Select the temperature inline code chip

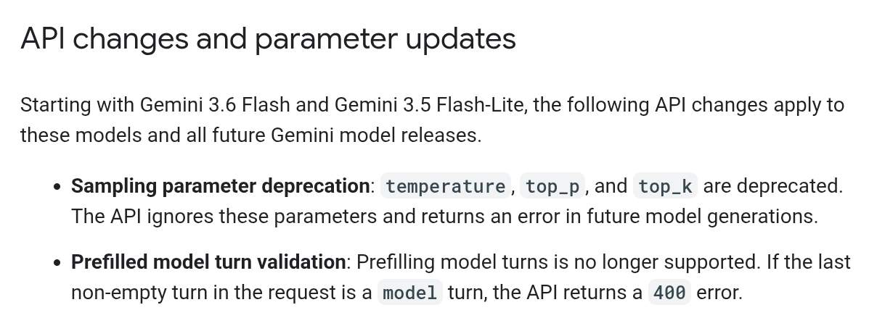(446, 186)
